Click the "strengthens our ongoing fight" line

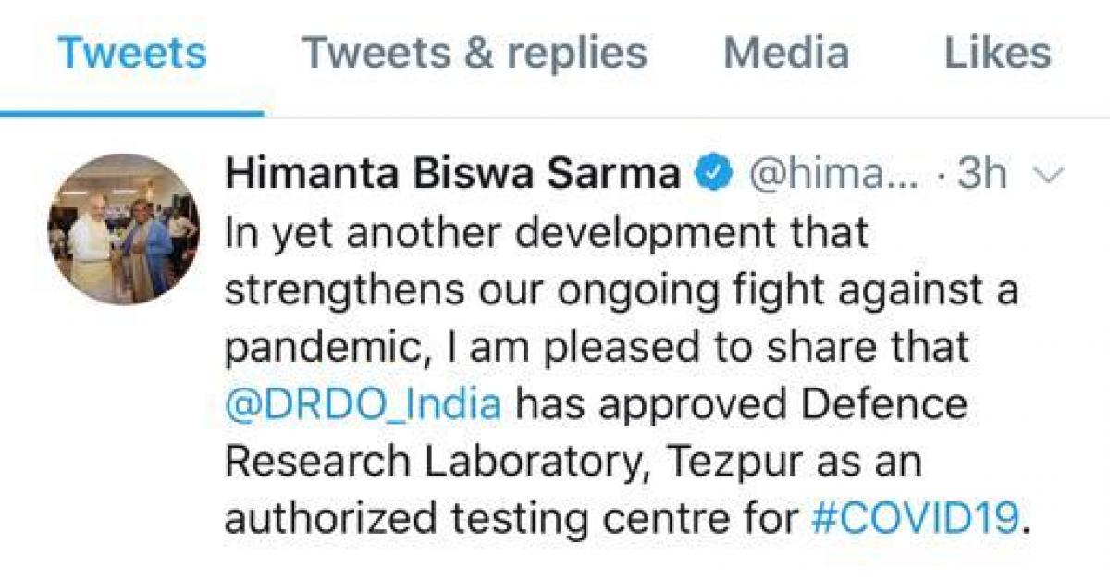coord(548,290)
